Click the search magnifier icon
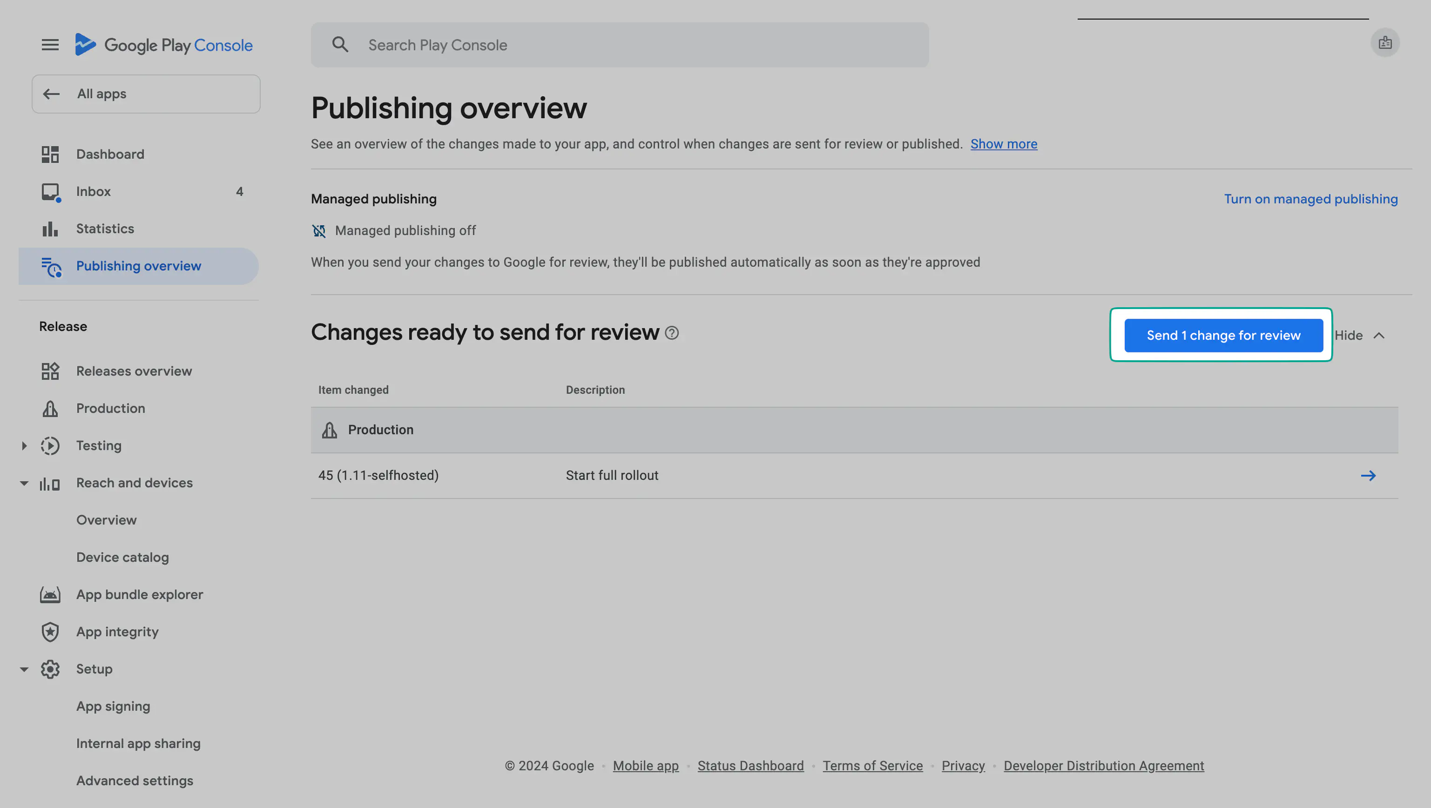The height and width of the screenshot is (808, 1431). (x=340, y=45)
